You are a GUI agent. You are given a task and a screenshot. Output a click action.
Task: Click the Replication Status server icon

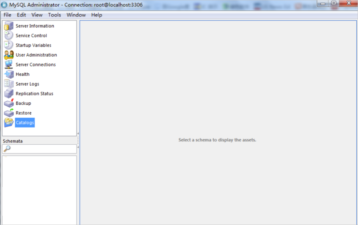(x=9, y=94)
